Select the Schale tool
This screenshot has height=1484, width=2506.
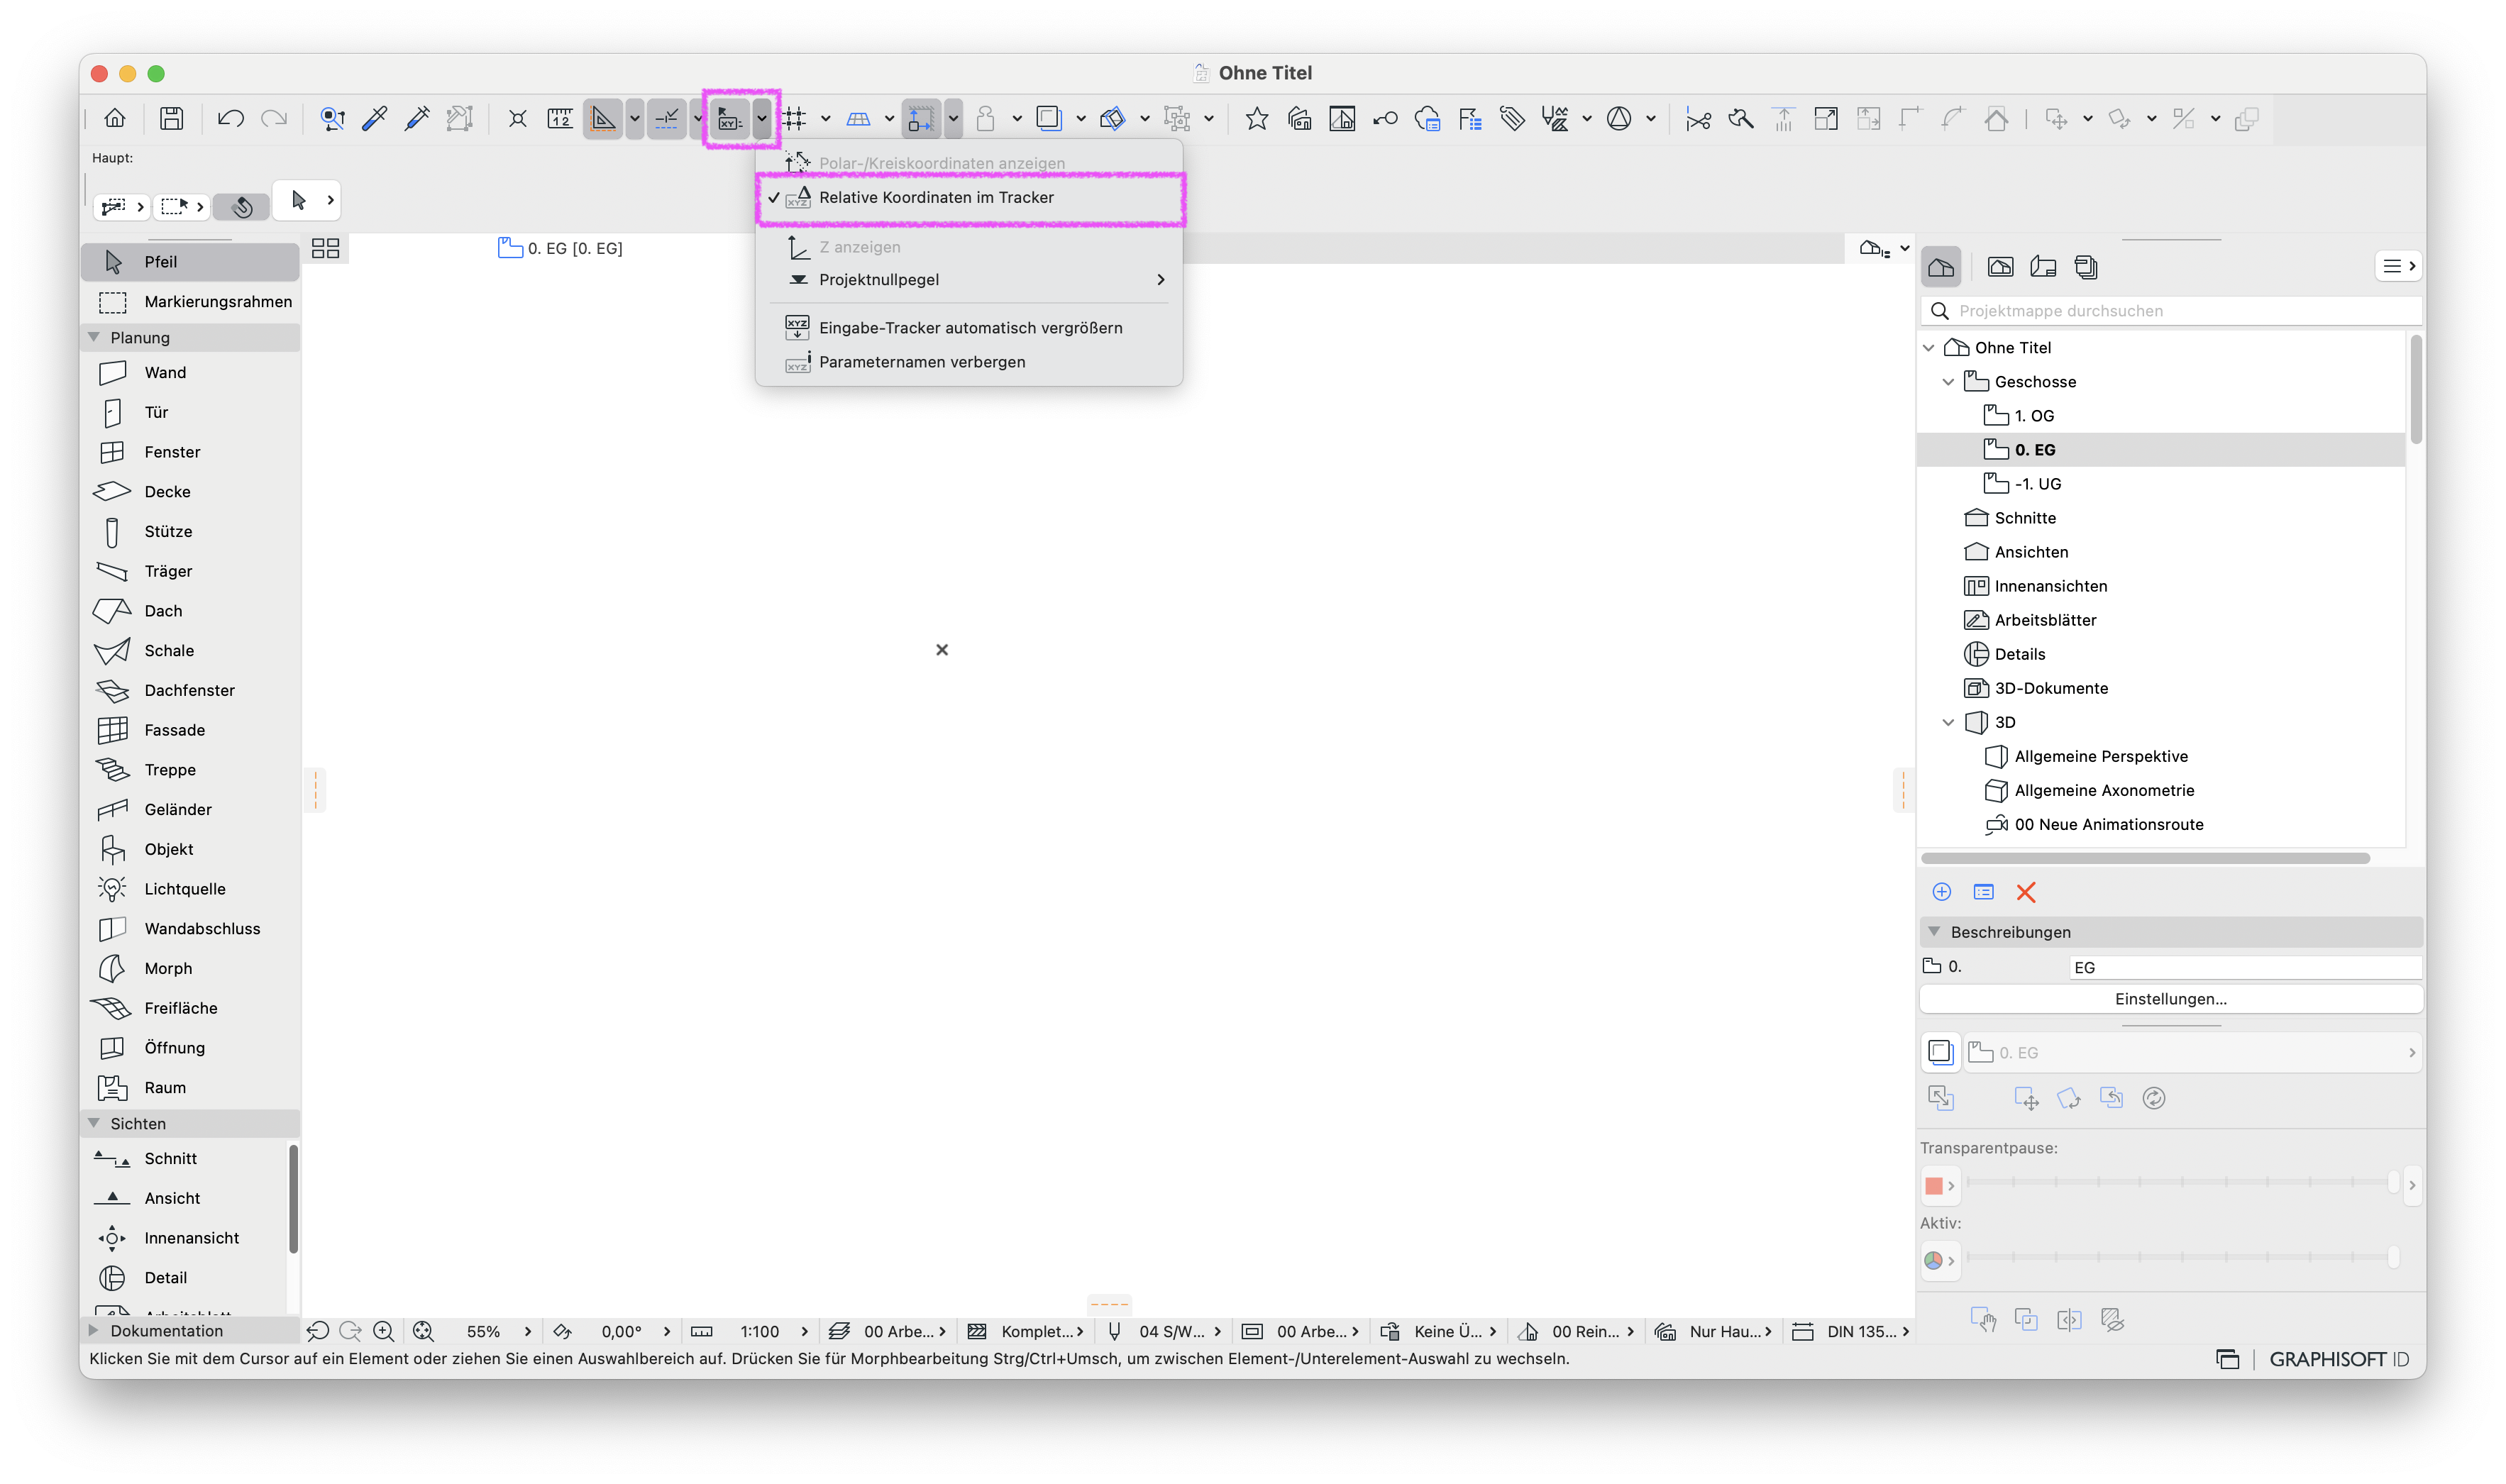click(190, 651)
